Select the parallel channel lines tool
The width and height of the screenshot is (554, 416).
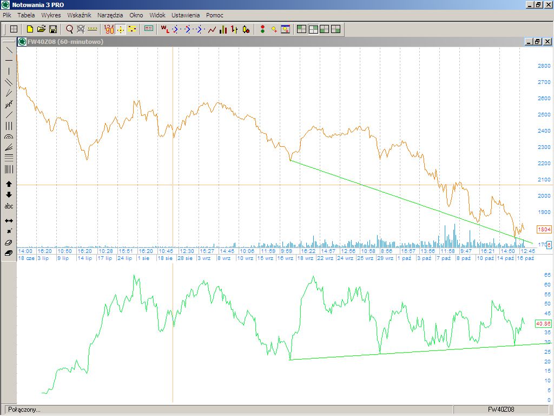point(9,82)
